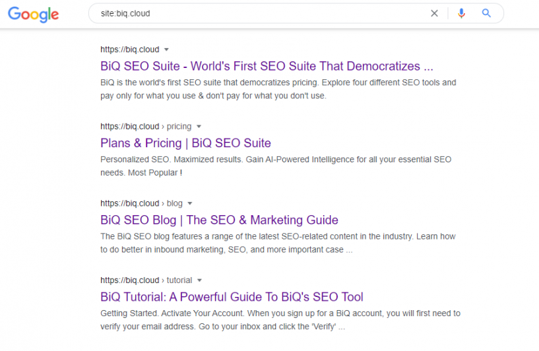Click the biq.cloud › tutorial URL text

pyautogui.click(x=146, y=280)
